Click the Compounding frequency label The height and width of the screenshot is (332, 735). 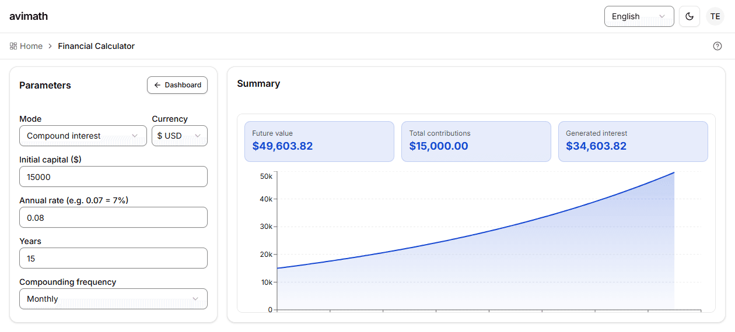(68, 282)
